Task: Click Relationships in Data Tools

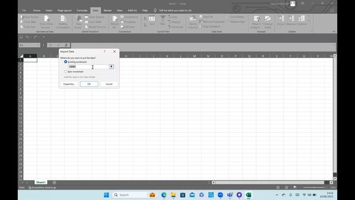Action: 236,22
